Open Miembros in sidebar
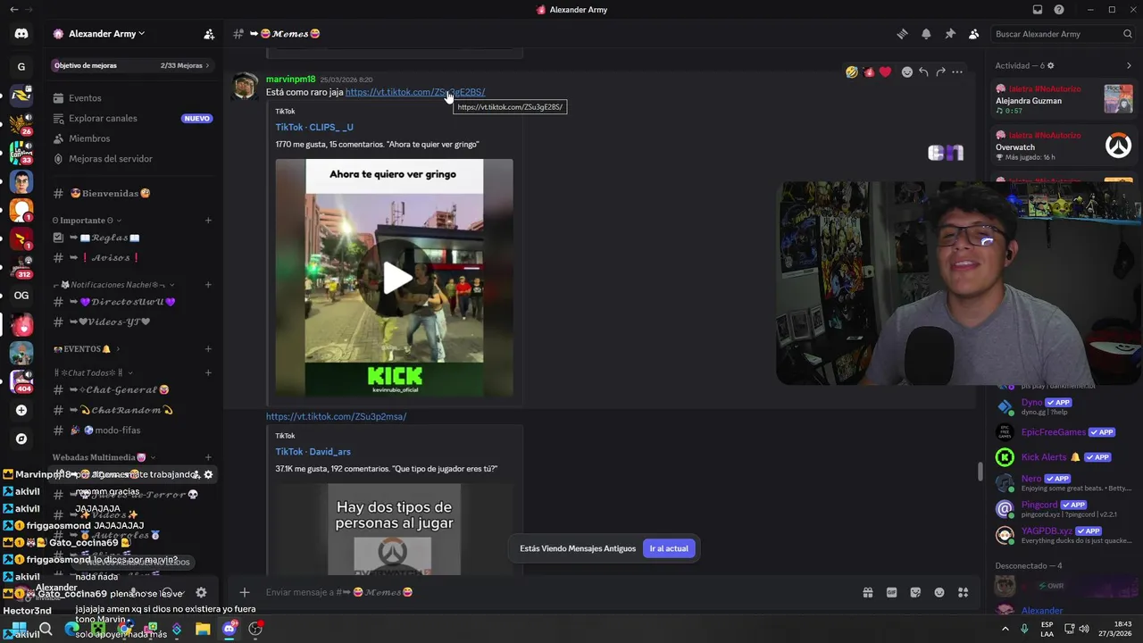Viewport: 1143px width, 643px height. click(132, 138)
